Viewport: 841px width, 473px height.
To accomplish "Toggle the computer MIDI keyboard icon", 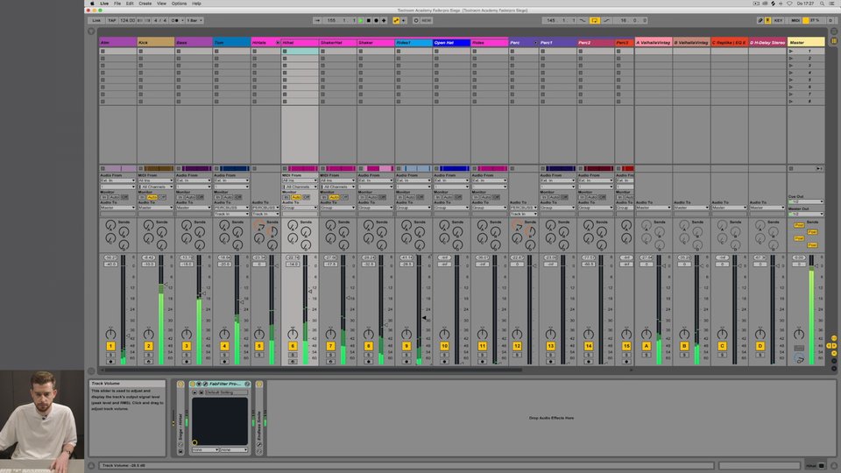I will click(767, 20).
